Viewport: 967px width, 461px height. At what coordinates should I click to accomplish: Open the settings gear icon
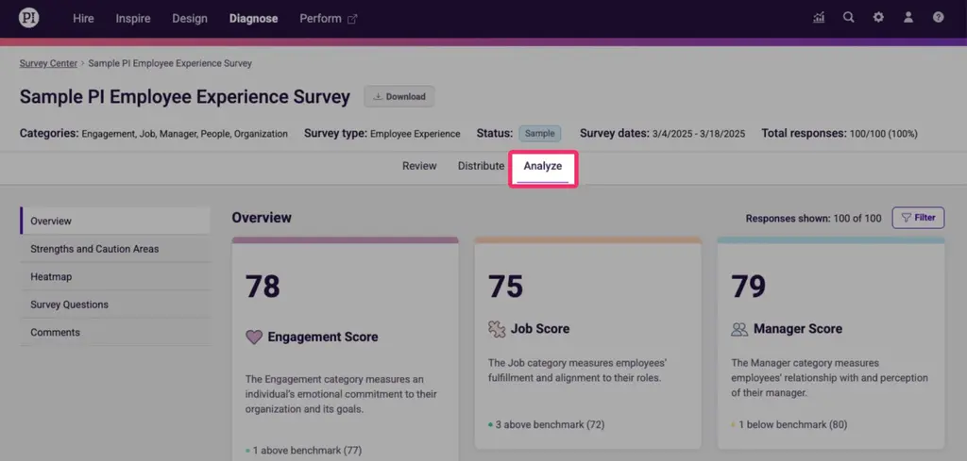point(878,18)
